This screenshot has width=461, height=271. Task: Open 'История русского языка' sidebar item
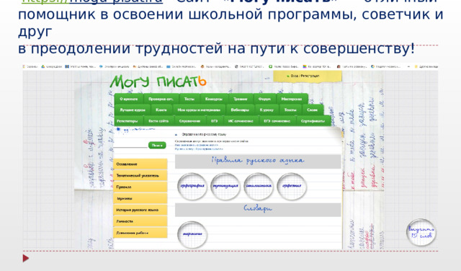pyautogui.click(x=140, y=210)
